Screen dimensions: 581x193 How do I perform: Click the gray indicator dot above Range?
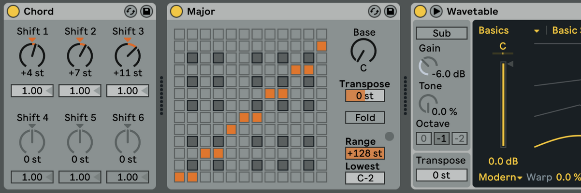[x=389, y=137]
